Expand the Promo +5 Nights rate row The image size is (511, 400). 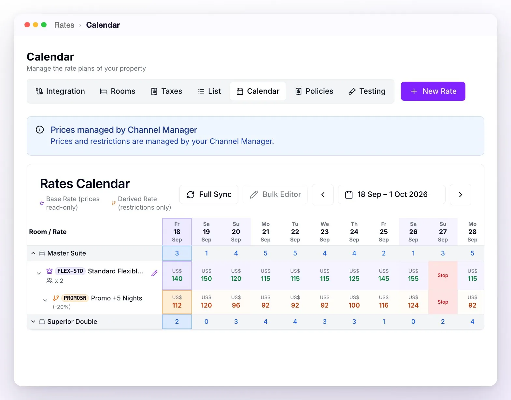click(x=45, y=300)
